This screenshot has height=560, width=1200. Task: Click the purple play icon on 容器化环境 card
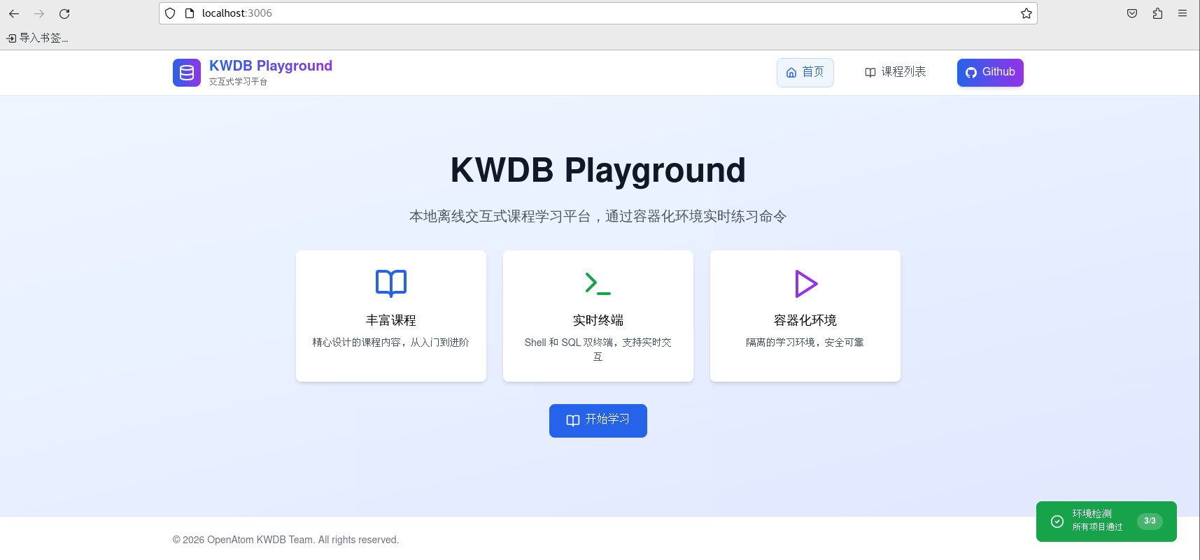click(805, 283)
